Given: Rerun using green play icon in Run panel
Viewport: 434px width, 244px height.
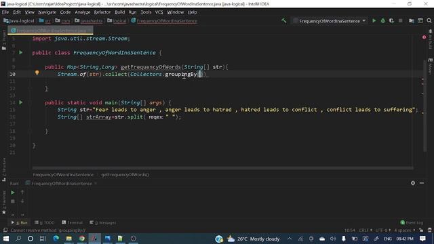Looking at the screenshot, I should (x=13, y=192).
